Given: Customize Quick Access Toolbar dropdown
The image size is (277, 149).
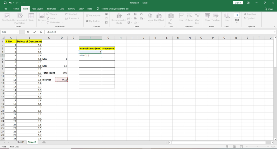Looking at the screenshot, I should point(24,3).
